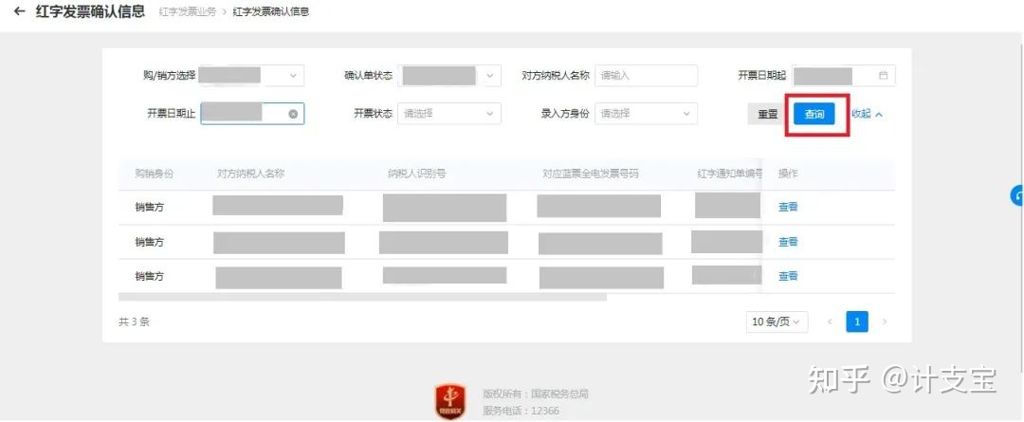Open the 购/销方选择 dropdown
This screenshot has width=1024, height=422.
[251, 76]
